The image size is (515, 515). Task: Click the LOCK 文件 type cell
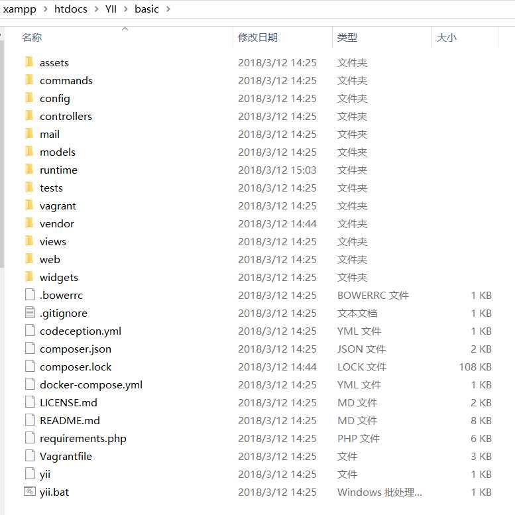point(362,367)
